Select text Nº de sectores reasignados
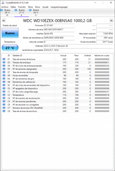115x171 pixels. click(25, 69)
